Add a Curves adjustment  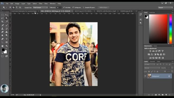156,51
